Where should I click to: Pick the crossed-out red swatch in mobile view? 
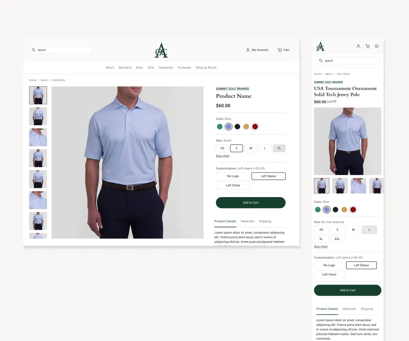click(353, 209)
